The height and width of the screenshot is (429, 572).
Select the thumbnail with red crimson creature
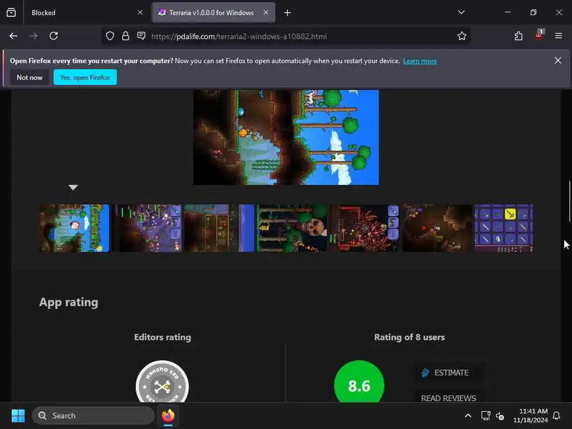click(x=364, y=228)
